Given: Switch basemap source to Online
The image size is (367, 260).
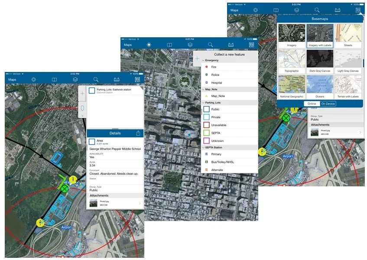Looking at the screenshot, I should click(x=312, y=104).
